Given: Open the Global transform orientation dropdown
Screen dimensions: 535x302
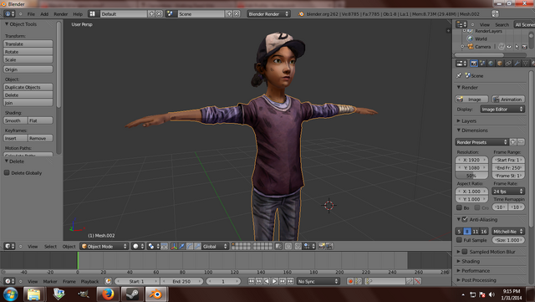Looking at the screenshot, I should 215,246.
